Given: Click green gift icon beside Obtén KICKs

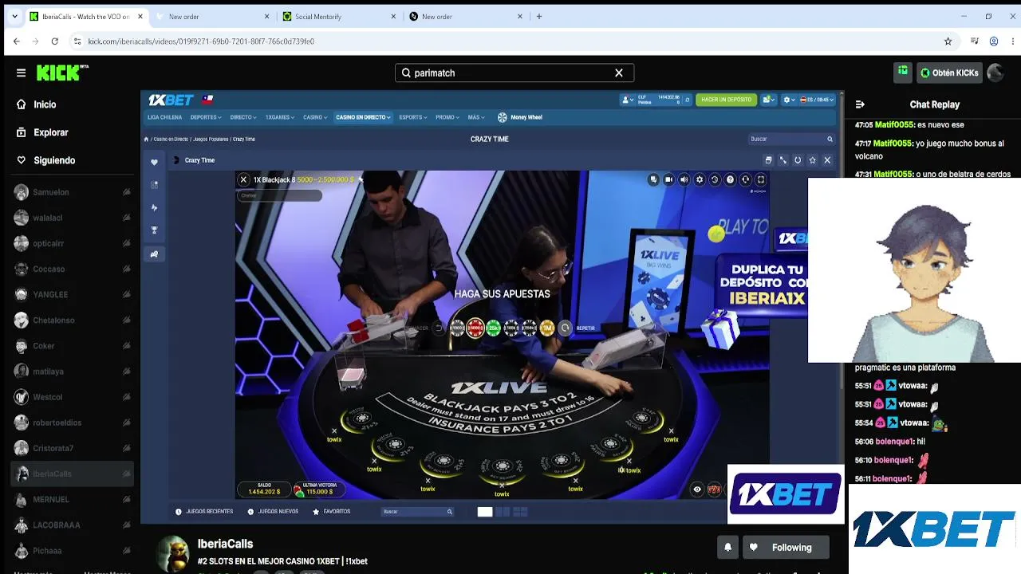Looking at the screenshot, I should point(902,72).
